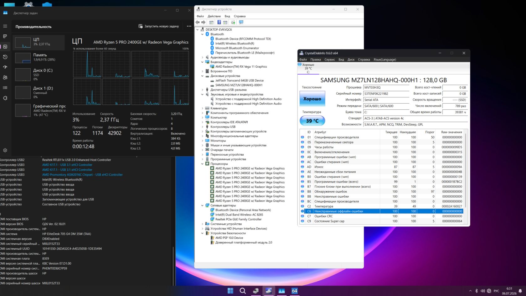Screen dimensions: 526x296
Task: Open Services icon in Task Manager sidebar
Action: coord(5,98)
